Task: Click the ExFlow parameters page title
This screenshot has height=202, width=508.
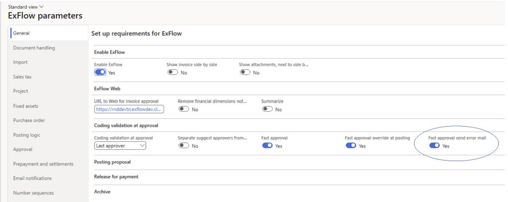Action: (x=45, y=16)
